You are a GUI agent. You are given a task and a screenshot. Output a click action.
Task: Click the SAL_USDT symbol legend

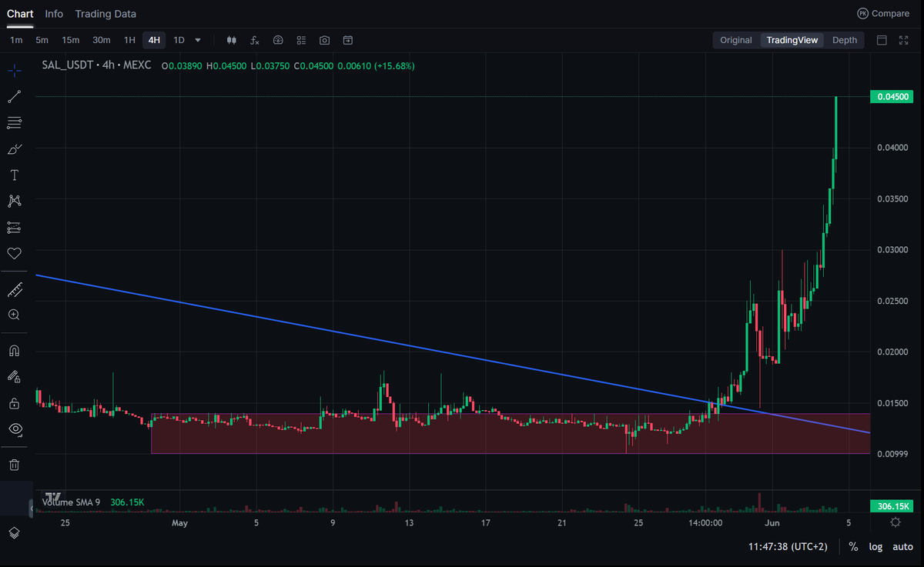click(x=96, y=66)
